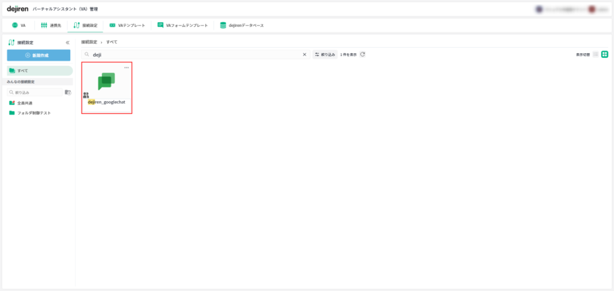Collapse the 接続設定 sidebar panel
614x291 pixels.
tap(67, 42)
